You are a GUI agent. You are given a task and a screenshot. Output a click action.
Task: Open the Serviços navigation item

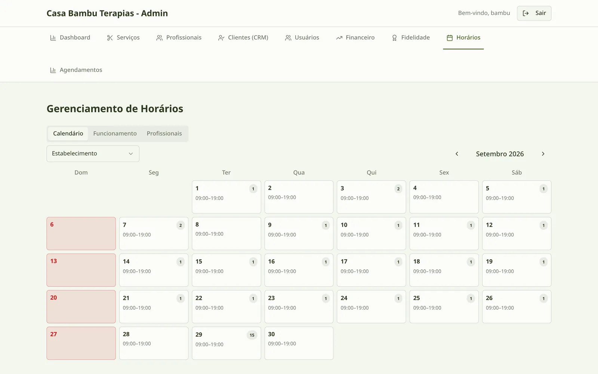[x=123, y=38]
